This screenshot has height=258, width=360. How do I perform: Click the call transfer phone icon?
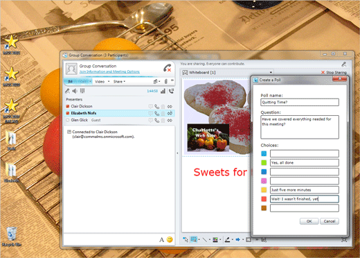[171, 91]
